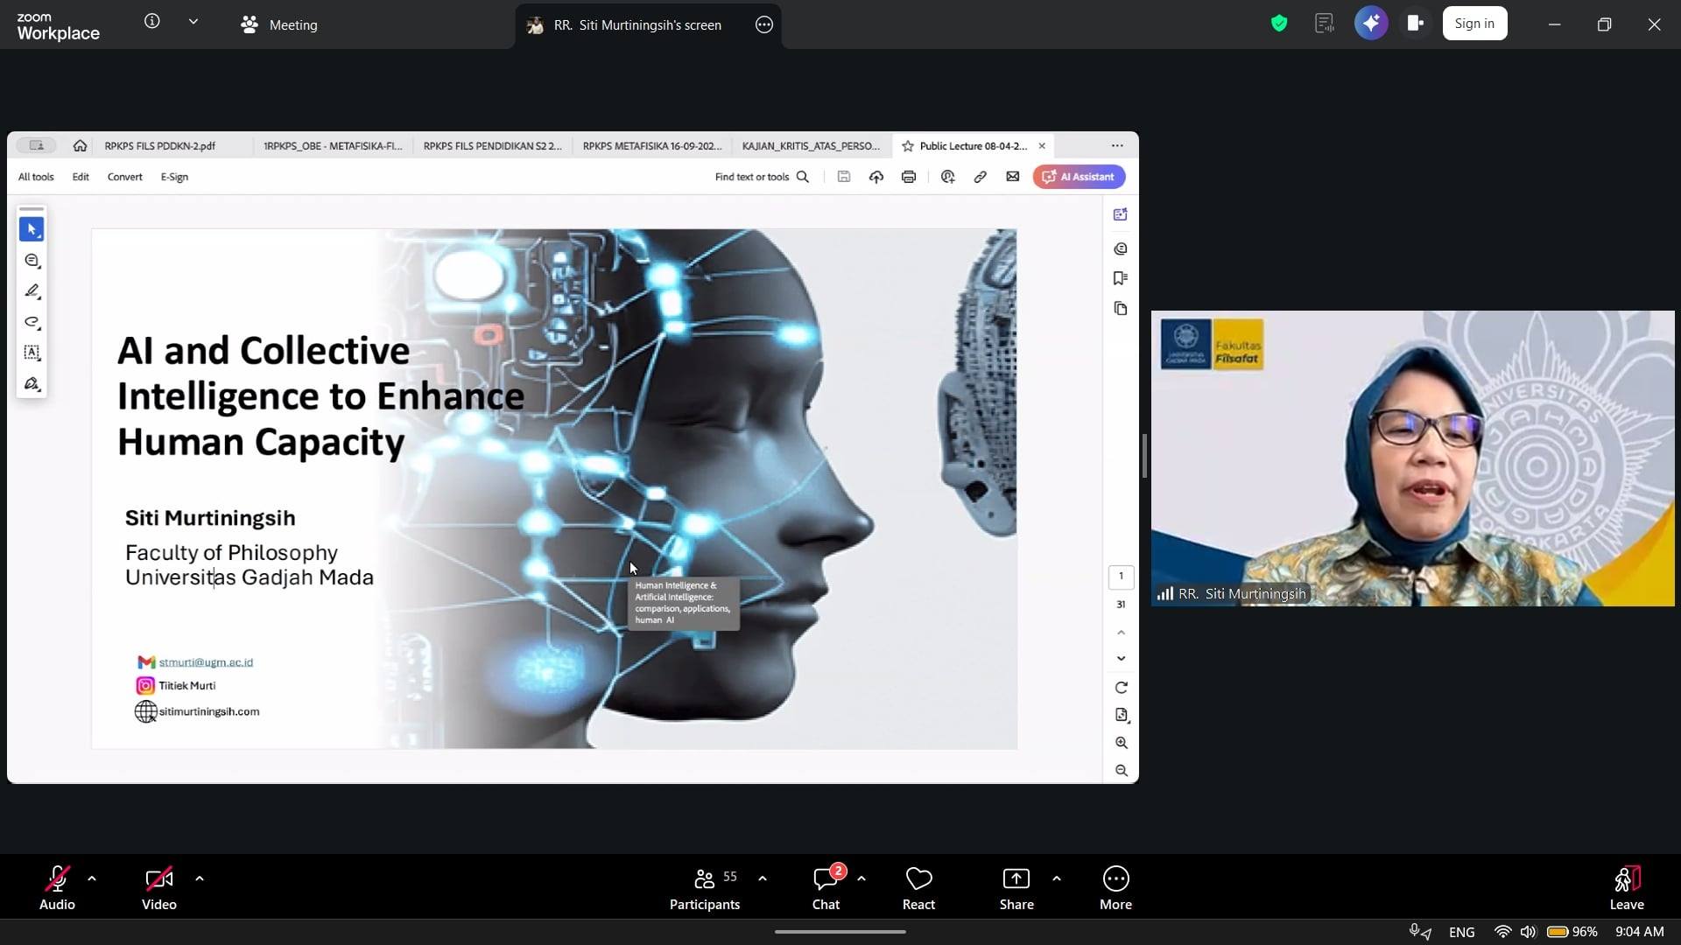Leave the Zoom meeting
The width and height of the screenshot is (1681, 945).
[x=1628, y=886]
